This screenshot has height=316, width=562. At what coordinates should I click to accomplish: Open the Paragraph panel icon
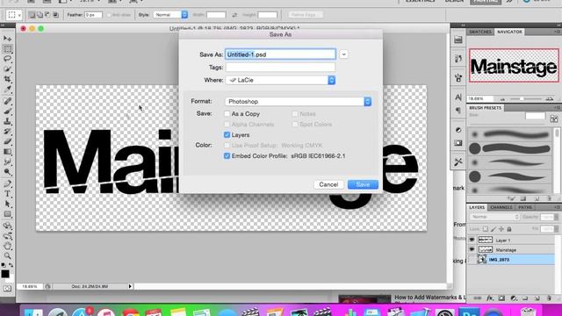(x=458, y=111)
